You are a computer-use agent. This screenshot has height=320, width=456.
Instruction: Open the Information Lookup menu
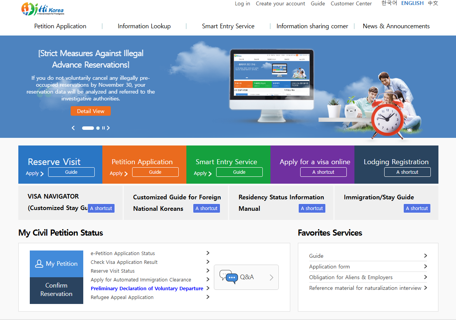coord(144,26)
